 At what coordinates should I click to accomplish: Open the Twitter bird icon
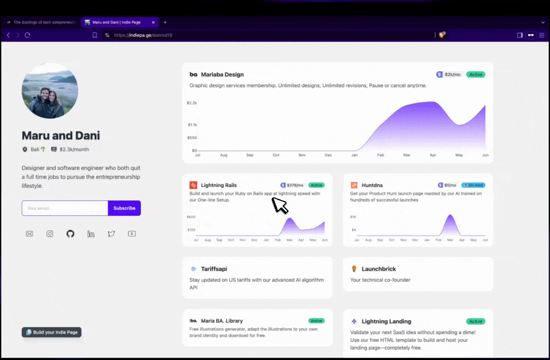point(111,233)
